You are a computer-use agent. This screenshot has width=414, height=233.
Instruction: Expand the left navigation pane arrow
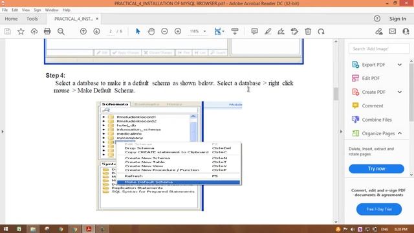(3, 131)
